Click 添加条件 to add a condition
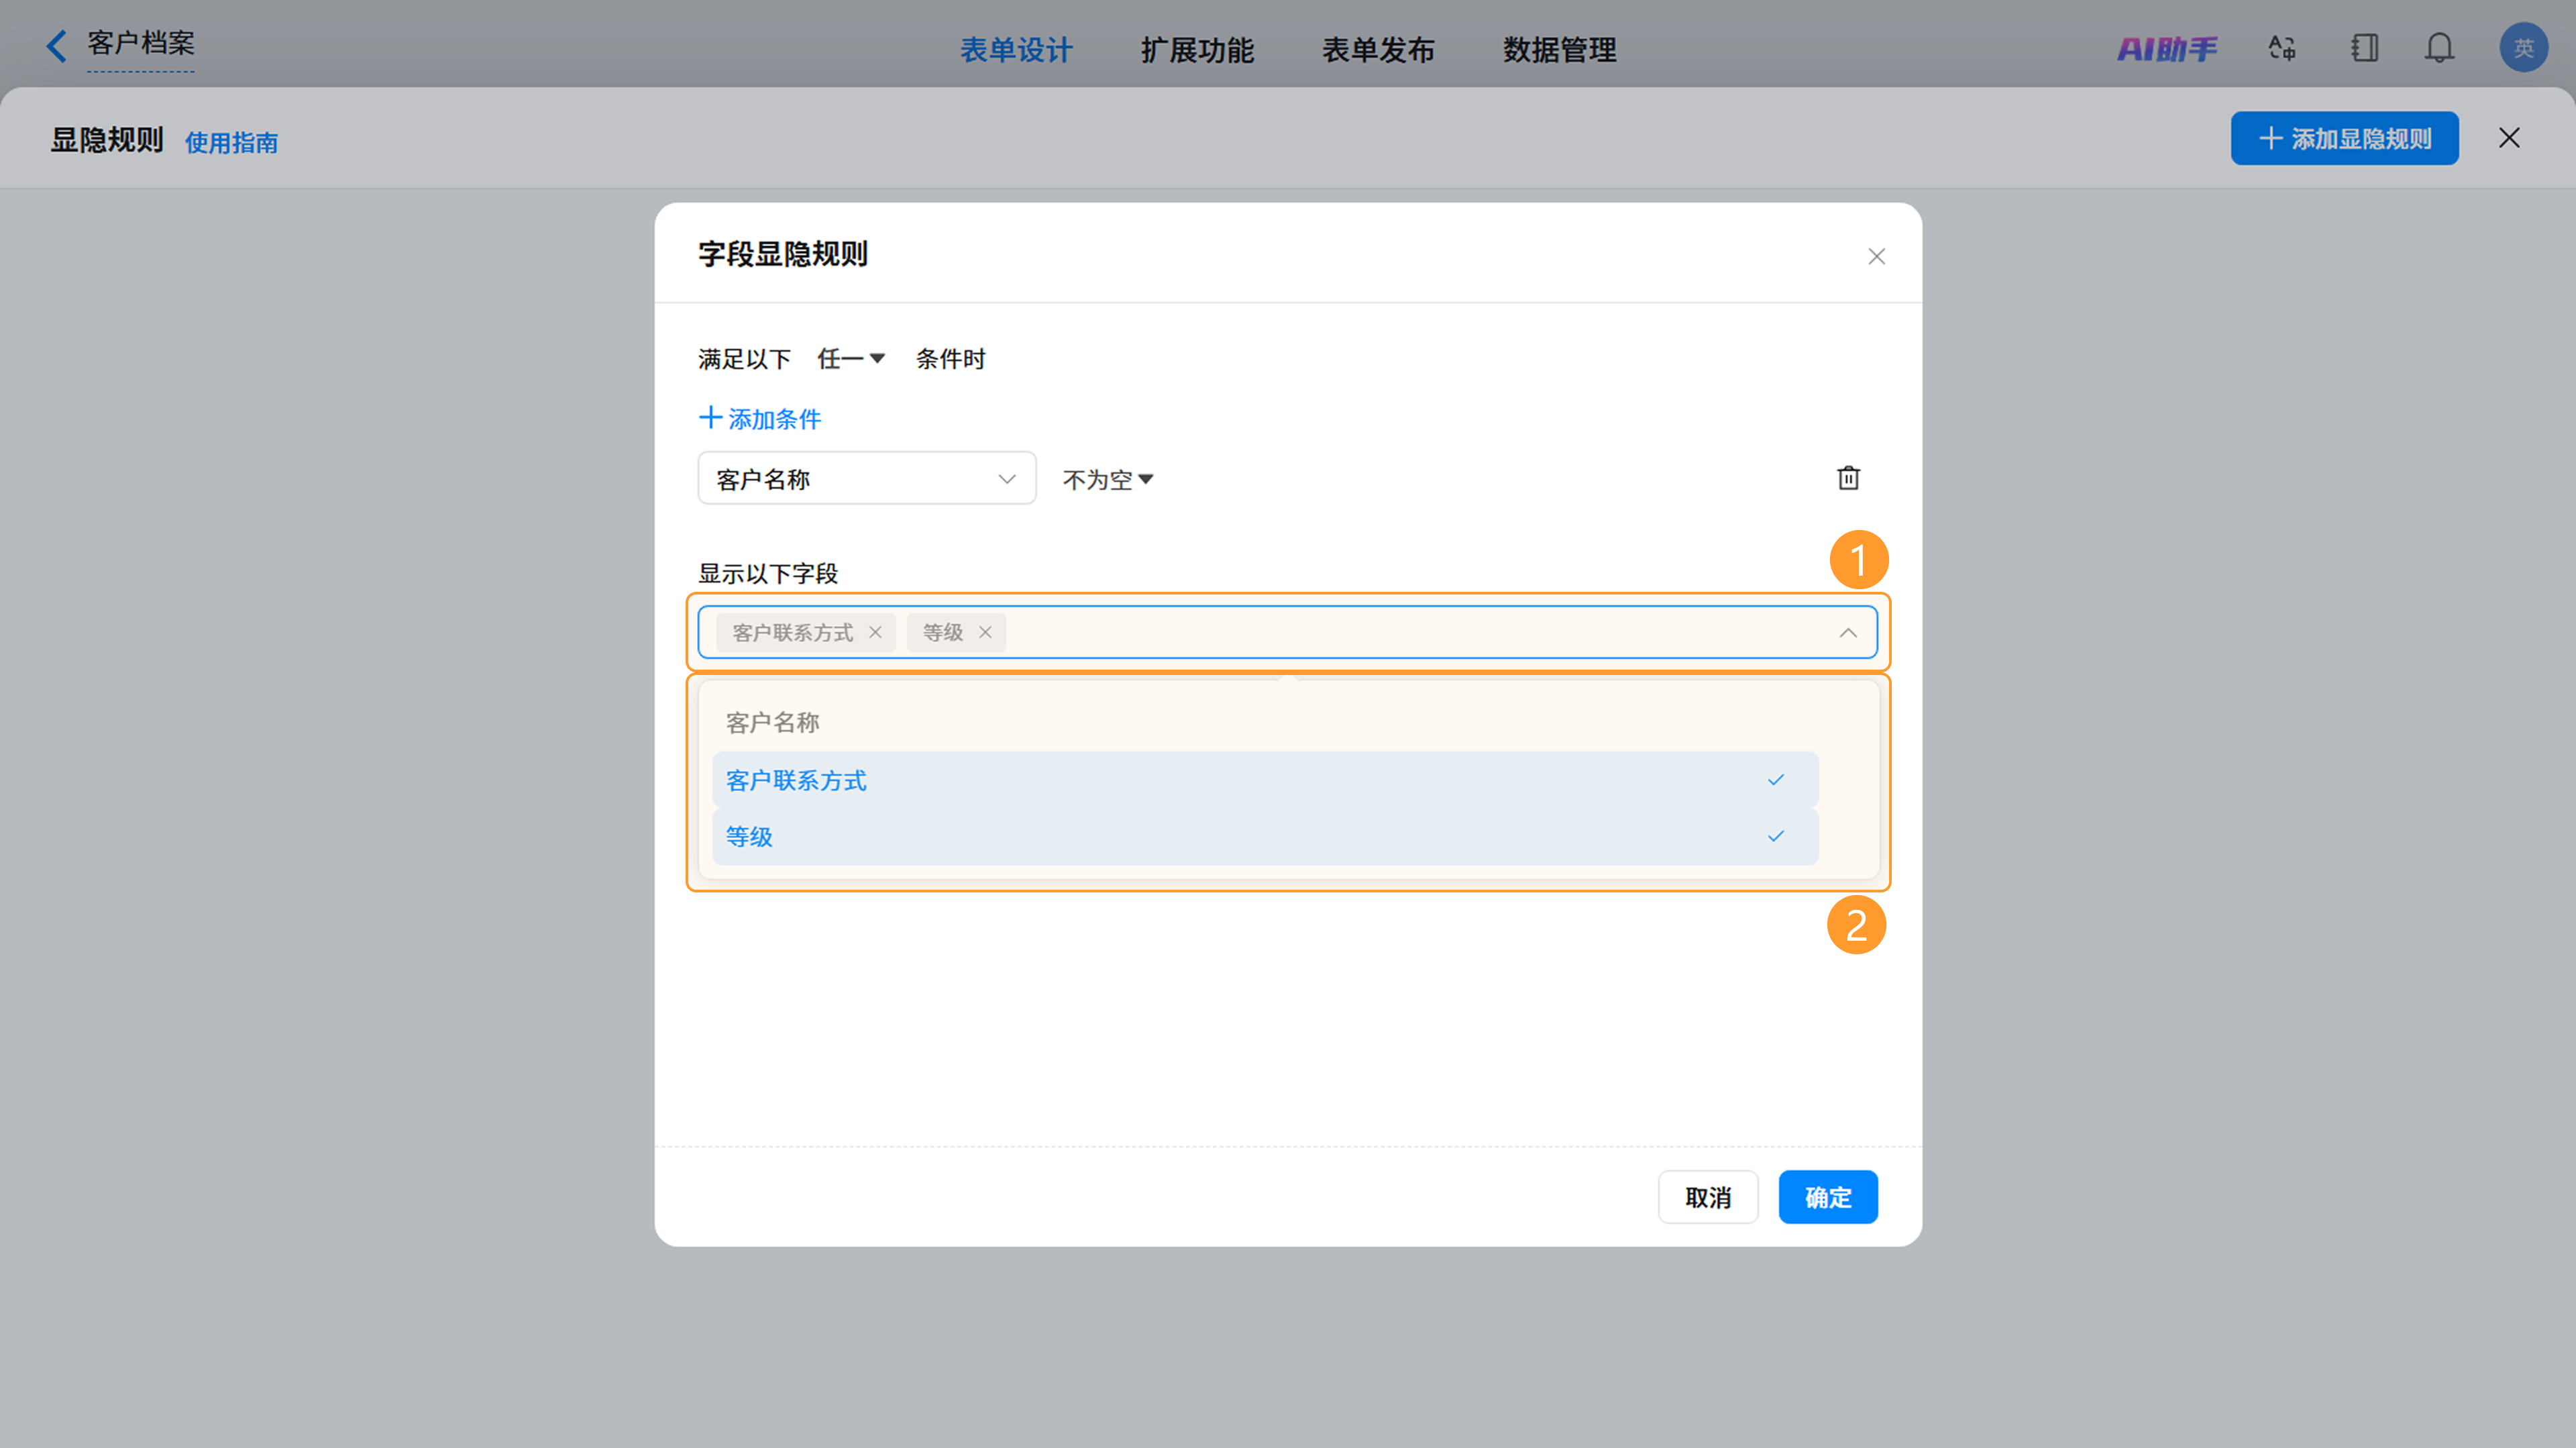 coord(759,419)
